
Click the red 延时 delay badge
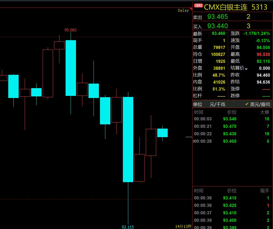(x=198, y=6)
